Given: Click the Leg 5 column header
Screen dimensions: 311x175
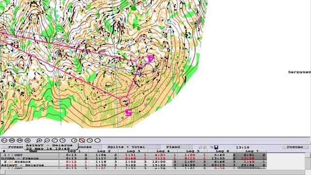Looking at the screenshot, I should [192, 151].
